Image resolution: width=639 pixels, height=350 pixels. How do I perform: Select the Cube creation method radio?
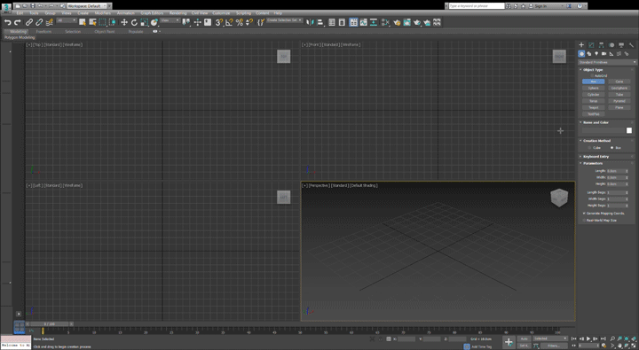(589, 148)
